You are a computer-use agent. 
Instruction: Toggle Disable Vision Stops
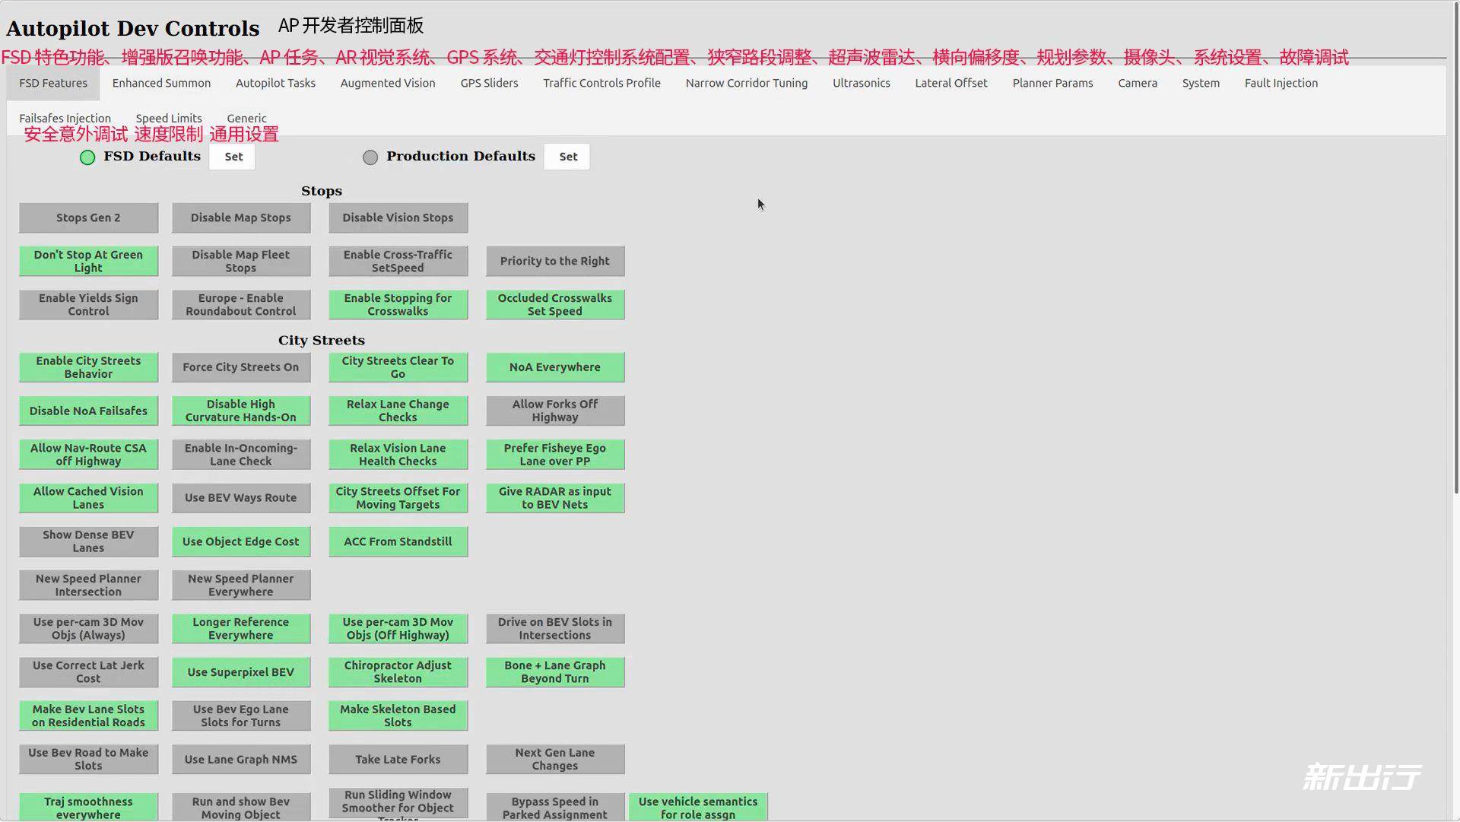click(398, 217)
